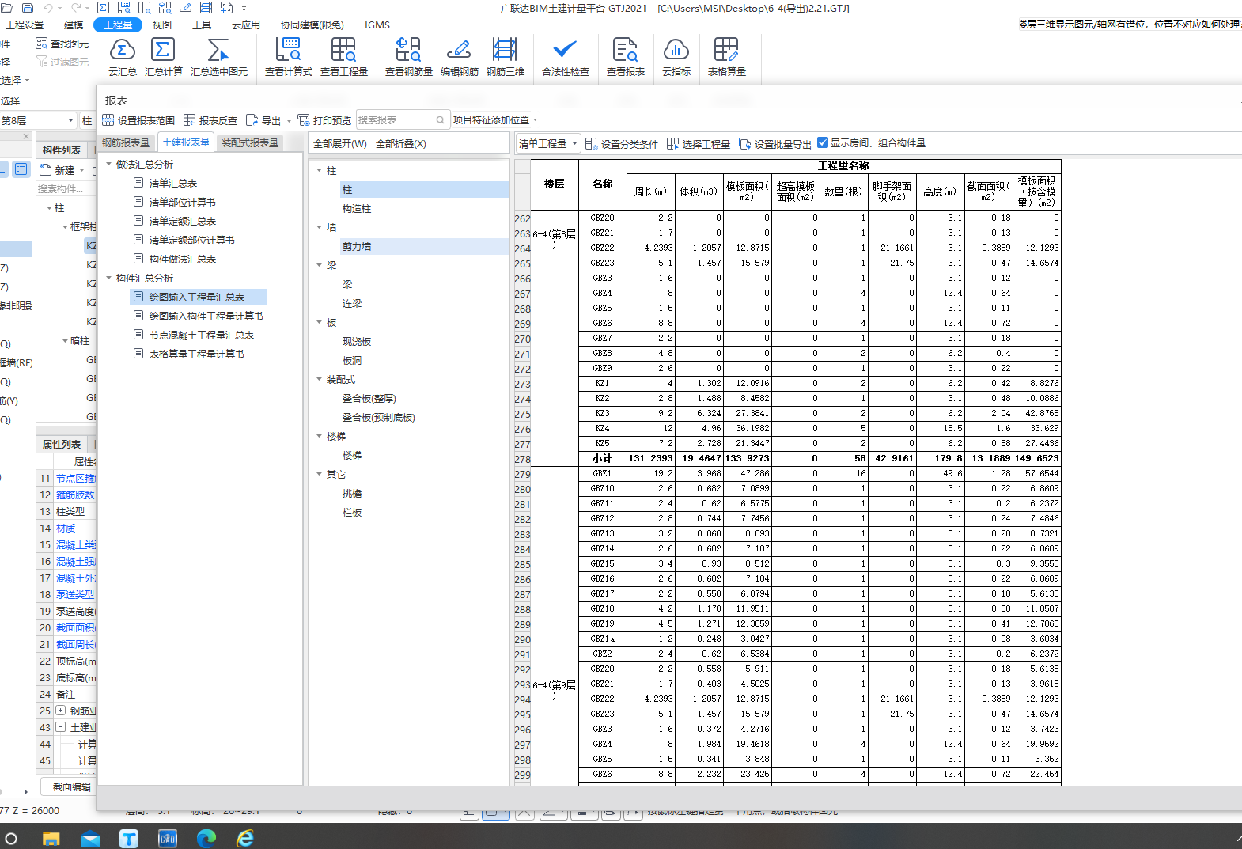Open 清单工程量 dropdown
Screen dimensions: 1242x849
coord(547,143)
